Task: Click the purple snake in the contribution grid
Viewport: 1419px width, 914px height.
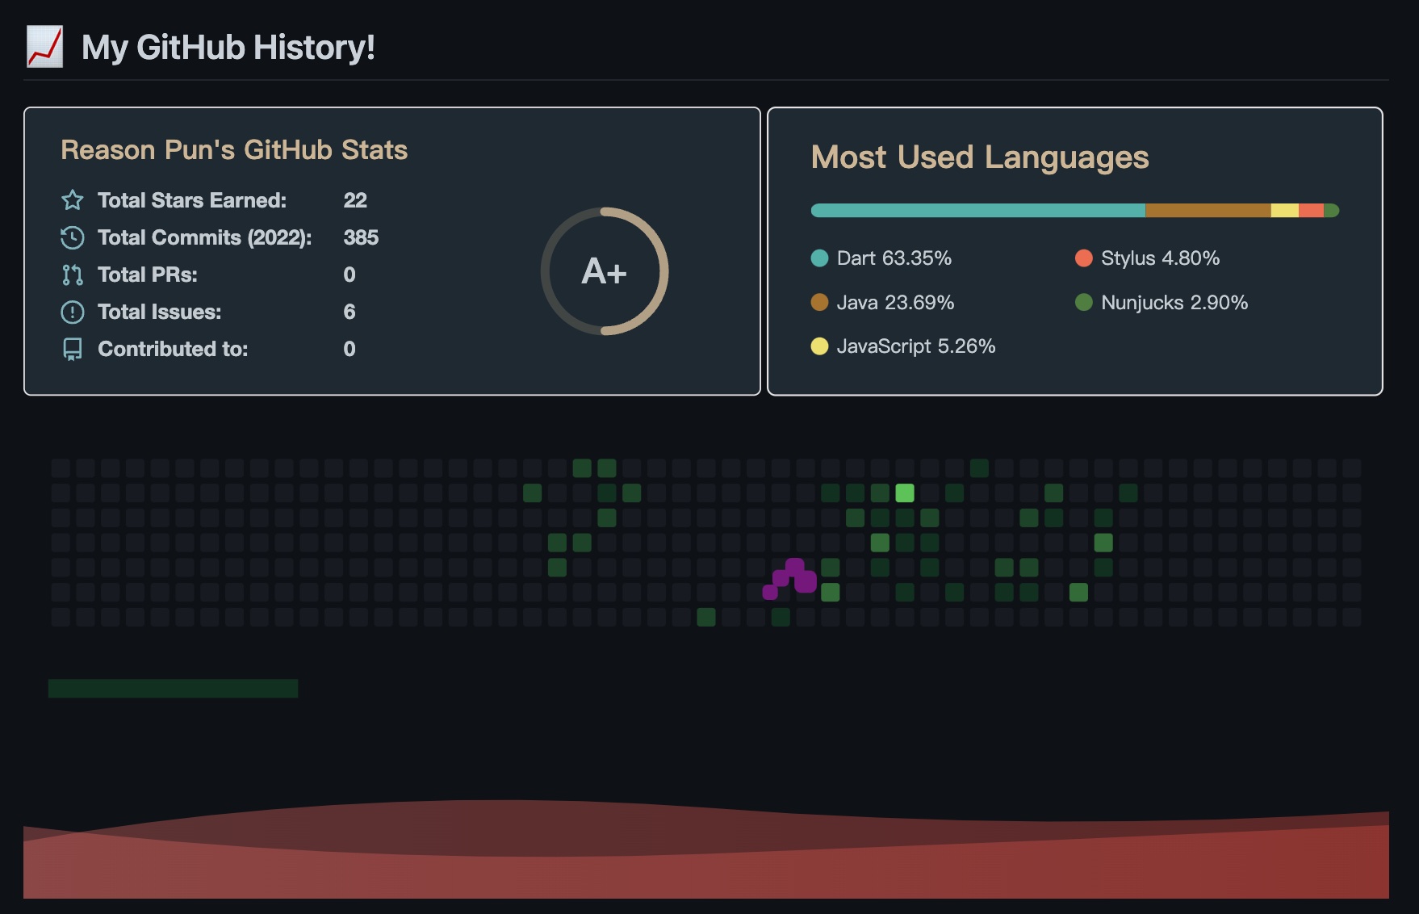Action: (793, 576)
